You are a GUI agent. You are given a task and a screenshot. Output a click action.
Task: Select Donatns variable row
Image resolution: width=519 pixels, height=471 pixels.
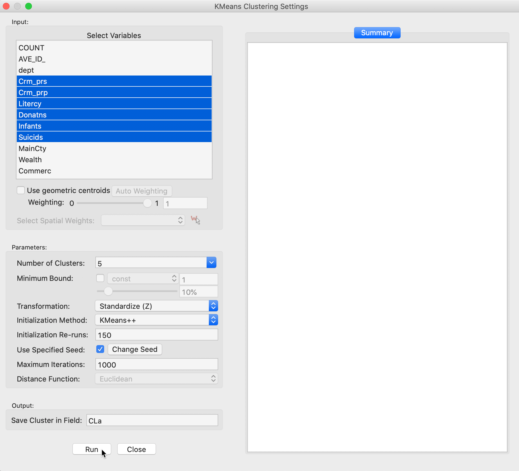(114, 115)
